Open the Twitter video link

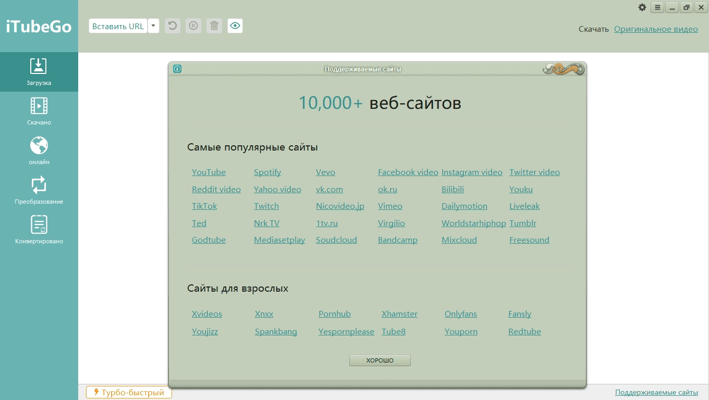(534, 172)
